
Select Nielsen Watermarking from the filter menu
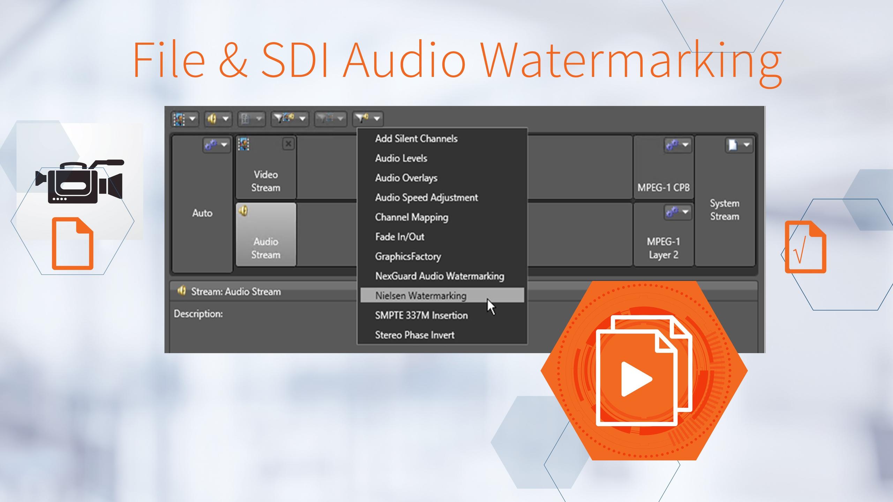[x=420, y=295]
